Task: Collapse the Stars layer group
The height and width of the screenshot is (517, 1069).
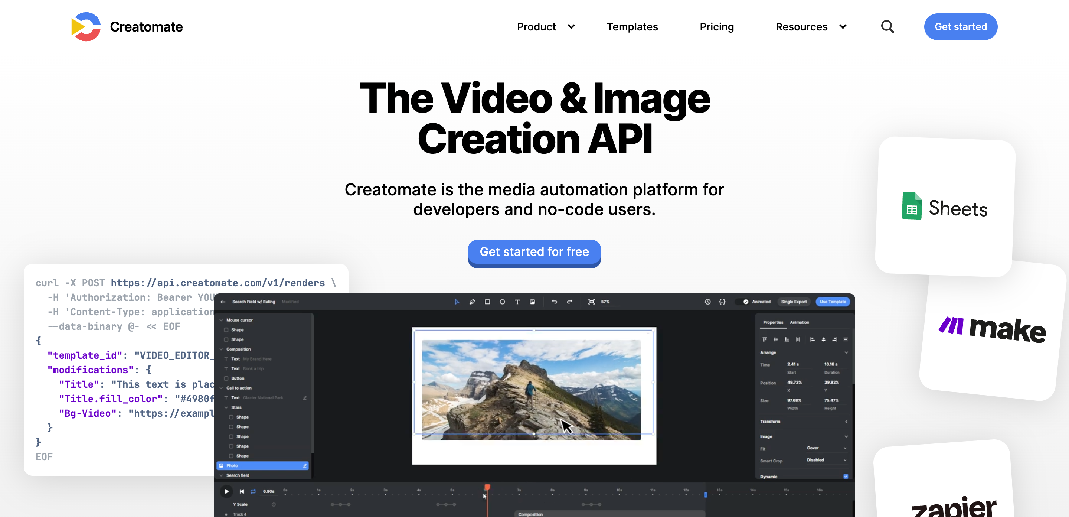Action: [x=226, y=407]
